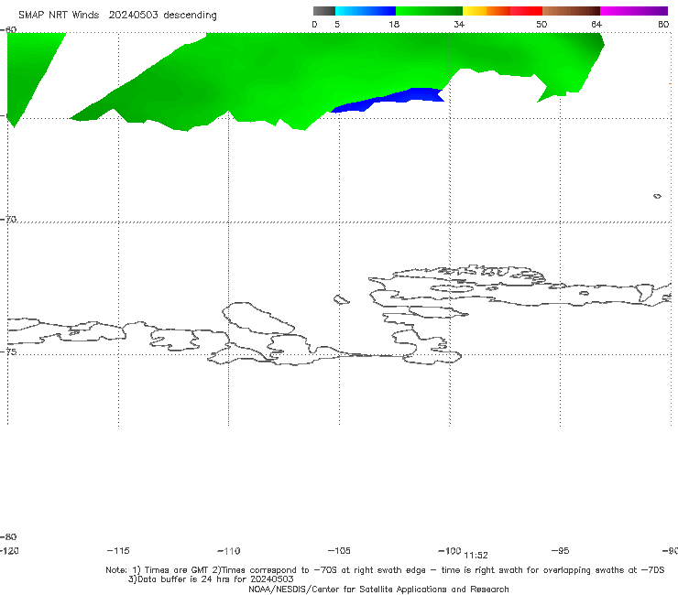The image size is (678, 595).
Task: Click the large green wind swath region
Action: pyautogui.click(x=302, y=73)
